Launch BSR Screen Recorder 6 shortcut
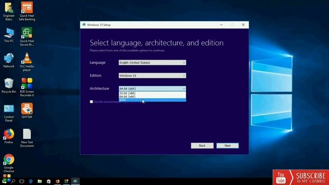329x185 pixels. (27, 87)
